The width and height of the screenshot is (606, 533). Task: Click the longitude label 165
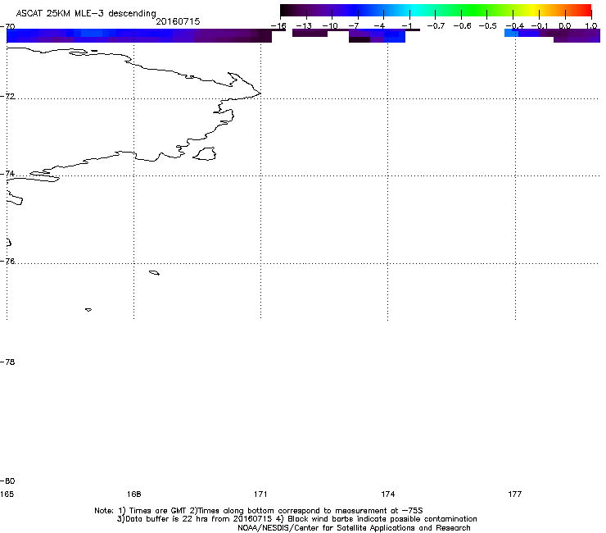coord(7,494)
